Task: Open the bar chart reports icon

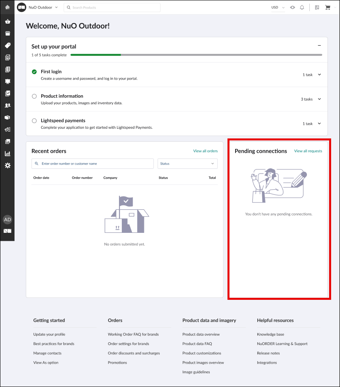Action: click(7, 153)
